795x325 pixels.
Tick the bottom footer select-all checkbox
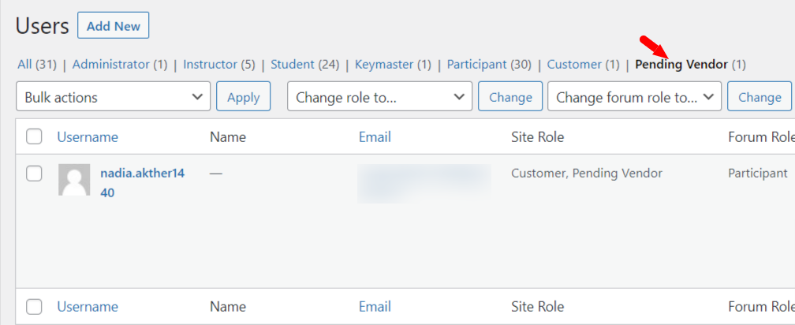click(34, 307)
